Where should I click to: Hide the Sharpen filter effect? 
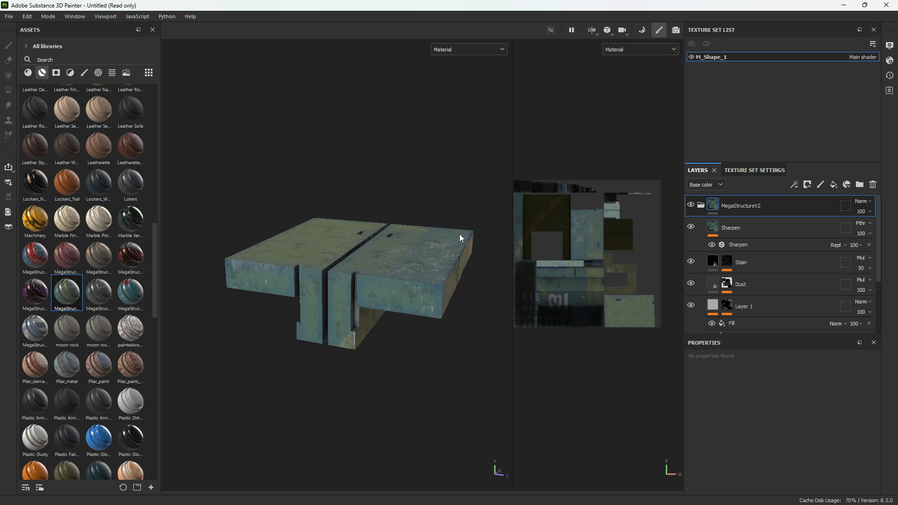point(711,245)
